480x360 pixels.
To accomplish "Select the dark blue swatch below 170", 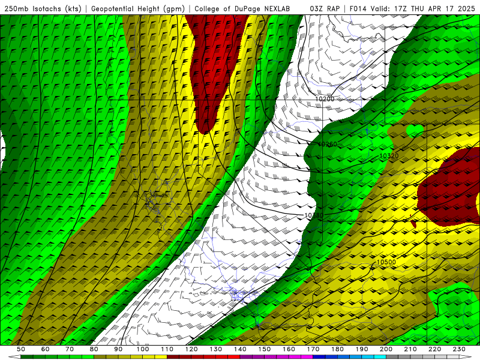I will pyautogui.click(x=319, y=356).
